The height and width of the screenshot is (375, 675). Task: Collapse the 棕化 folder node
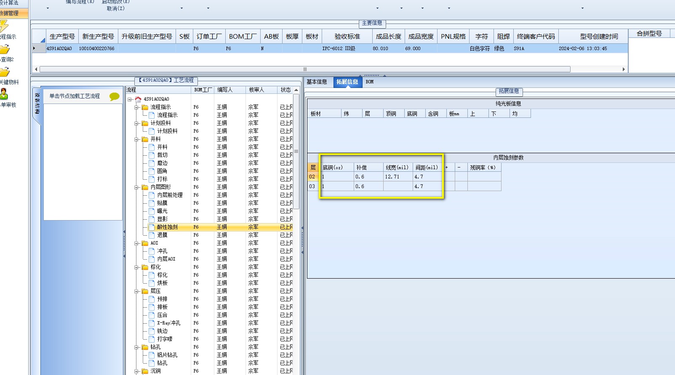[137, 267]
